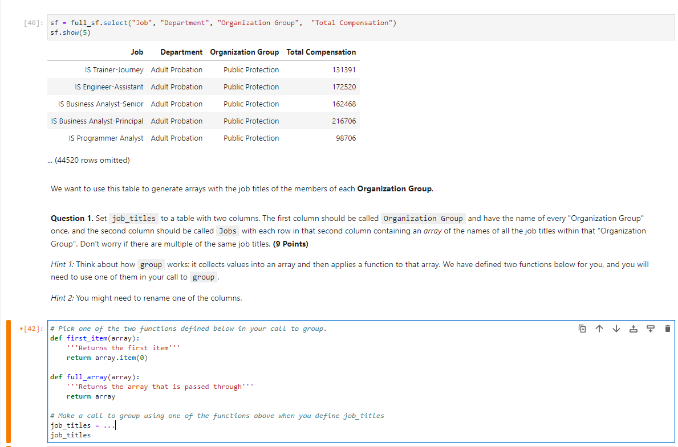This screenshot has width=678, height=447.
Task: Collapse cell 42 via orange side bar
Action: pos(8,382)
